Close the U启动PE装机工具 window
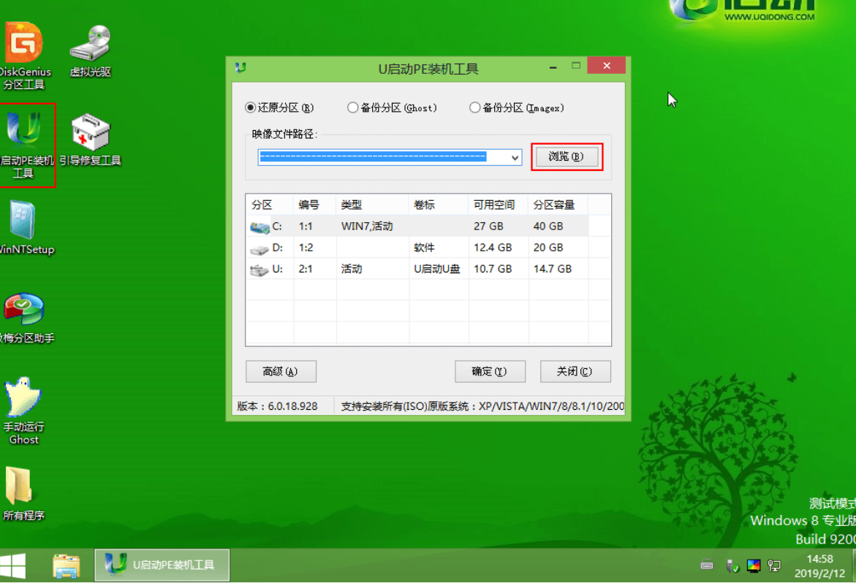The height and width of the screenshot is (583, 856). click(x=607, y=66)
